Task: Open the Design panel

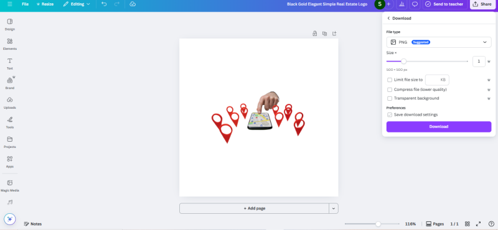Action: point(10,24)
